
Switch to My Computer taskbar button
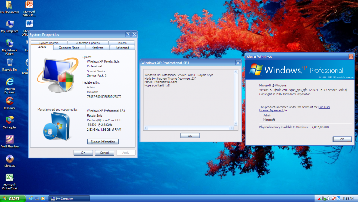[69, 199]
